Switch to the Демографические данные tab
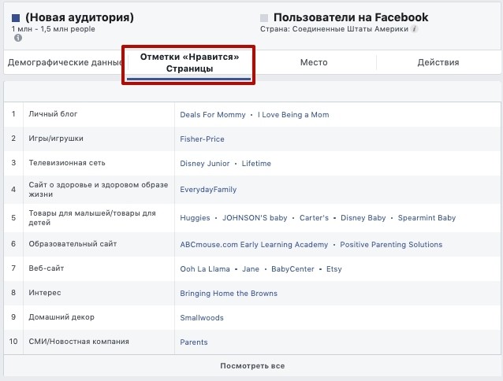Screen dimensions: 503x381 (65, 62)
